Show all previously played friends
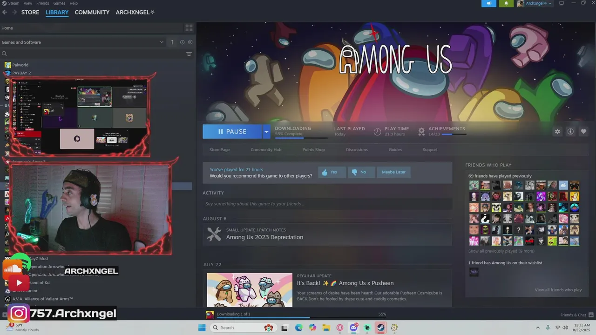596x335 pixels. (x=501, y=251)
